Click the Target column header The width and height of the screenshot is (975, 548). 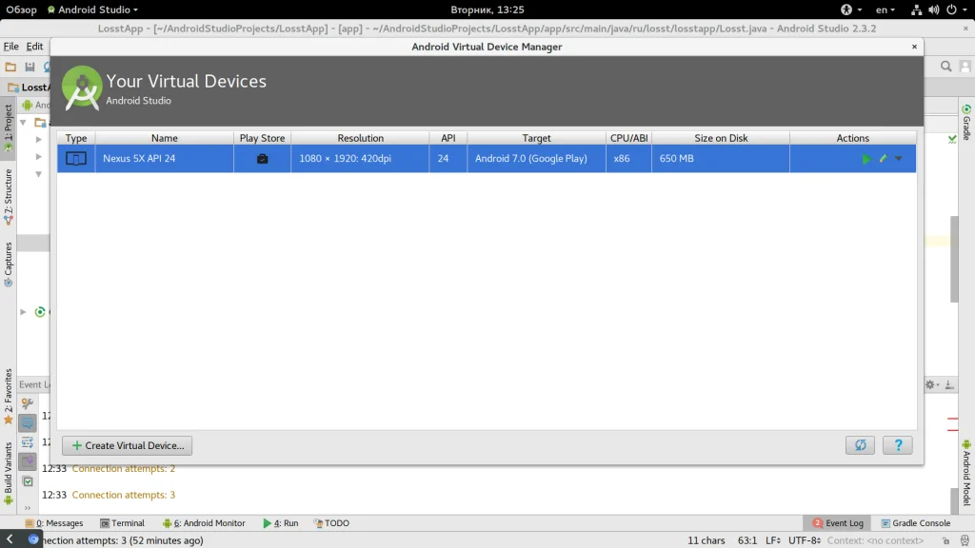point(536,138)
